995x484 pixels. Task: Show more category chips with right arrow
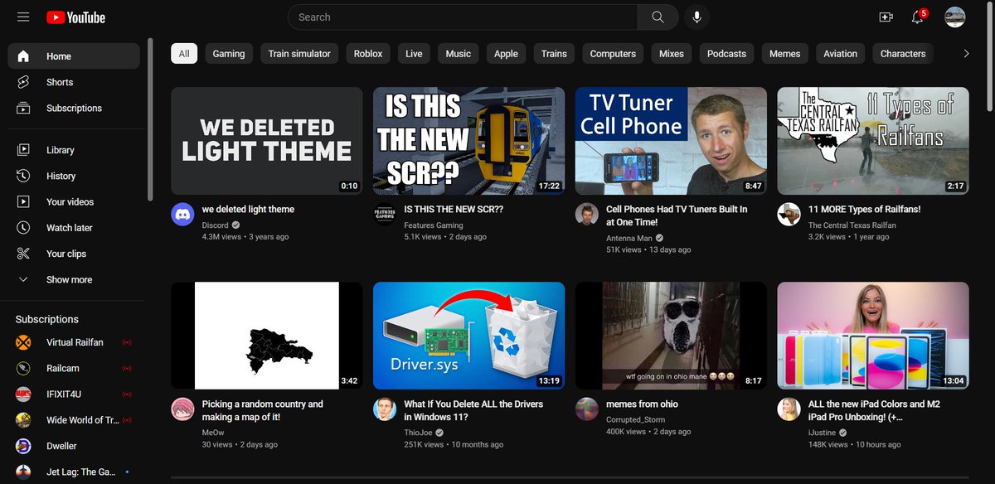[x=966, y=54]
